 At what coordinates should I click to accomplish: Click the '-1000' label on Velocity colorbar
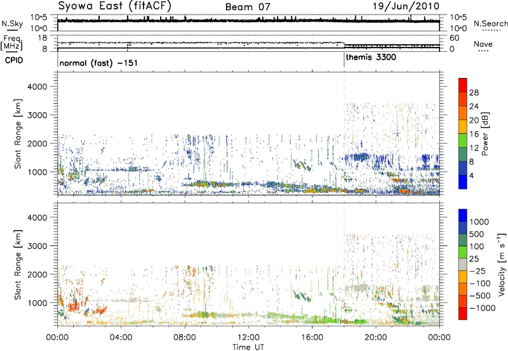pyautogui.click(x=482, y=308)
